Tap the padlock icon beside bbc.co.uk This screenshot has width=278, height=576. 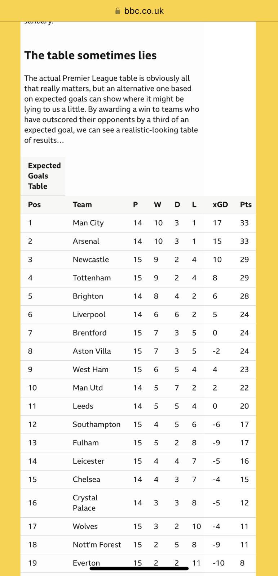click(118, 11)
